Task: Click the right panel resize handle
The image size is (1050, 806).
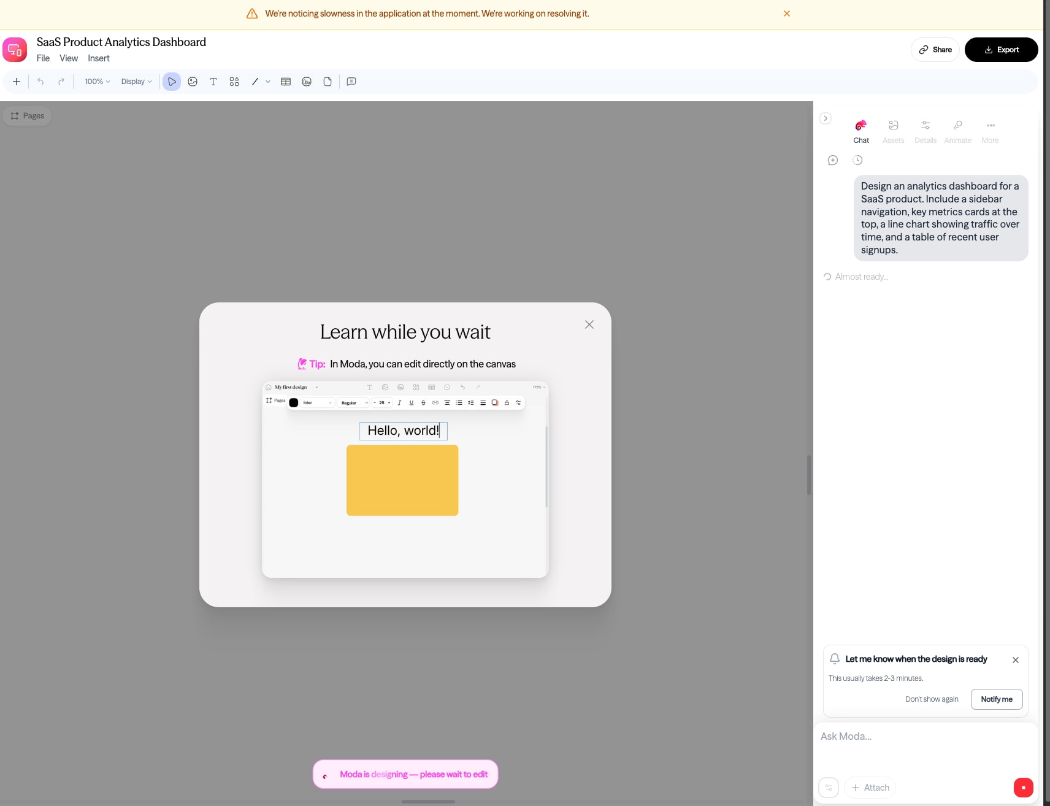Action: tap(810, 475)
